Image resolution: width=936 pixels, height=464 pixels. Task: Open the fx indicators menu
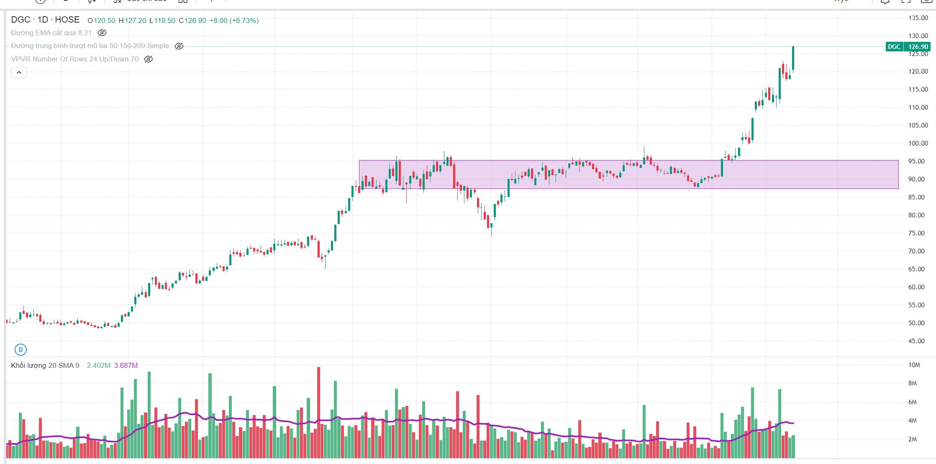point(118,1)
